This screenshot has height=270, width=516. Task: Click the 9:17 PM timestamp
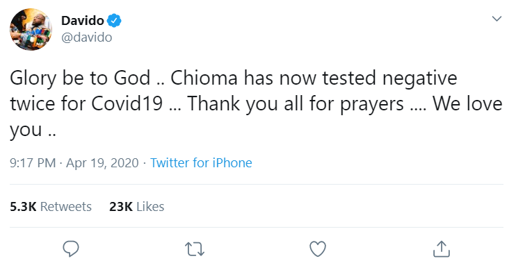(33, 163)
